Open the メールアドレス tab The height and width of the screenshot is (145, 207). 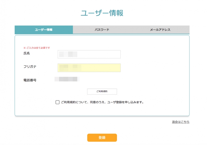coord(160,30)
